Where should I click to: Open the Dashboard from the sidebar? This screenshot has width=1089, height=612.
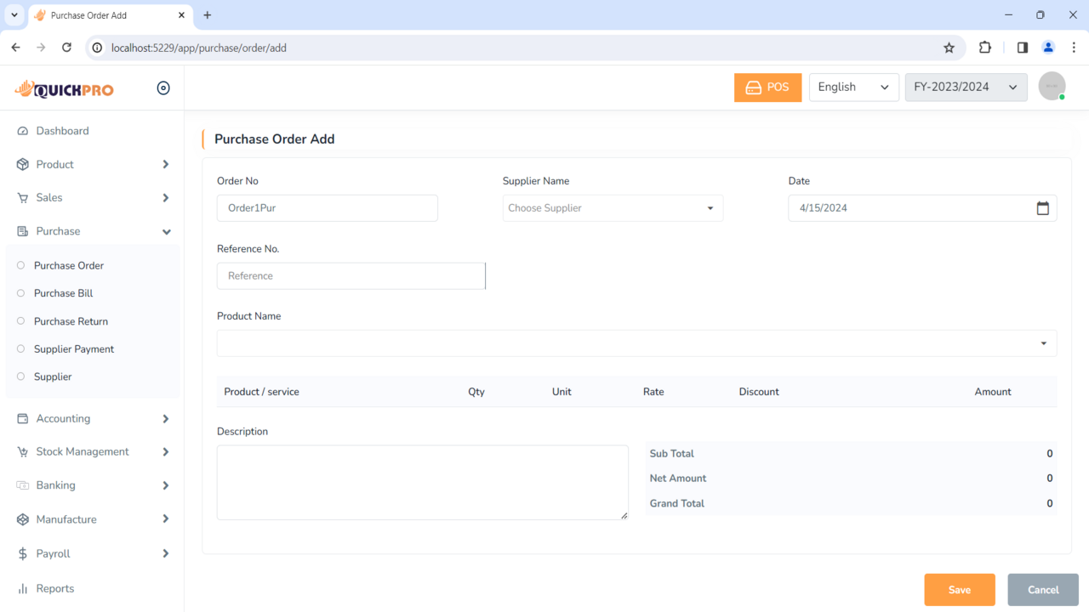(23, 130)
